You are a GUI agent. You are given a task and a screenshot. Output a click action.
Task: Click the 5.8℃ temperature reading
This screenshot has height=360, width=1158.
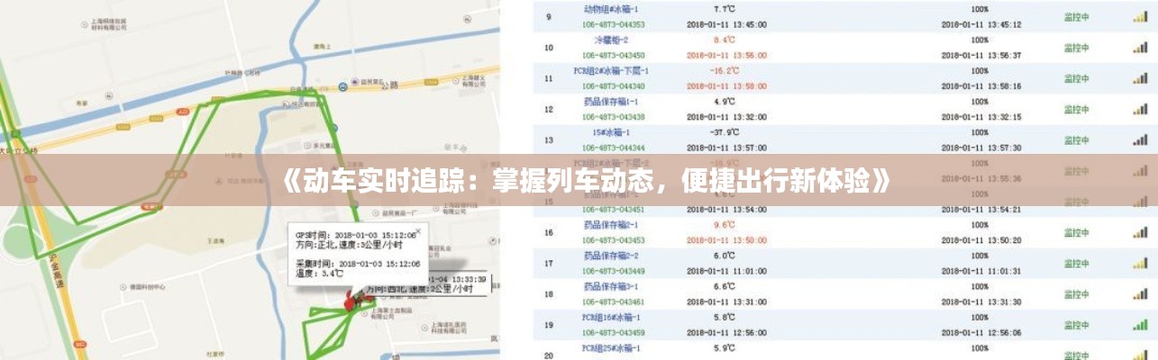click(725, 317)
